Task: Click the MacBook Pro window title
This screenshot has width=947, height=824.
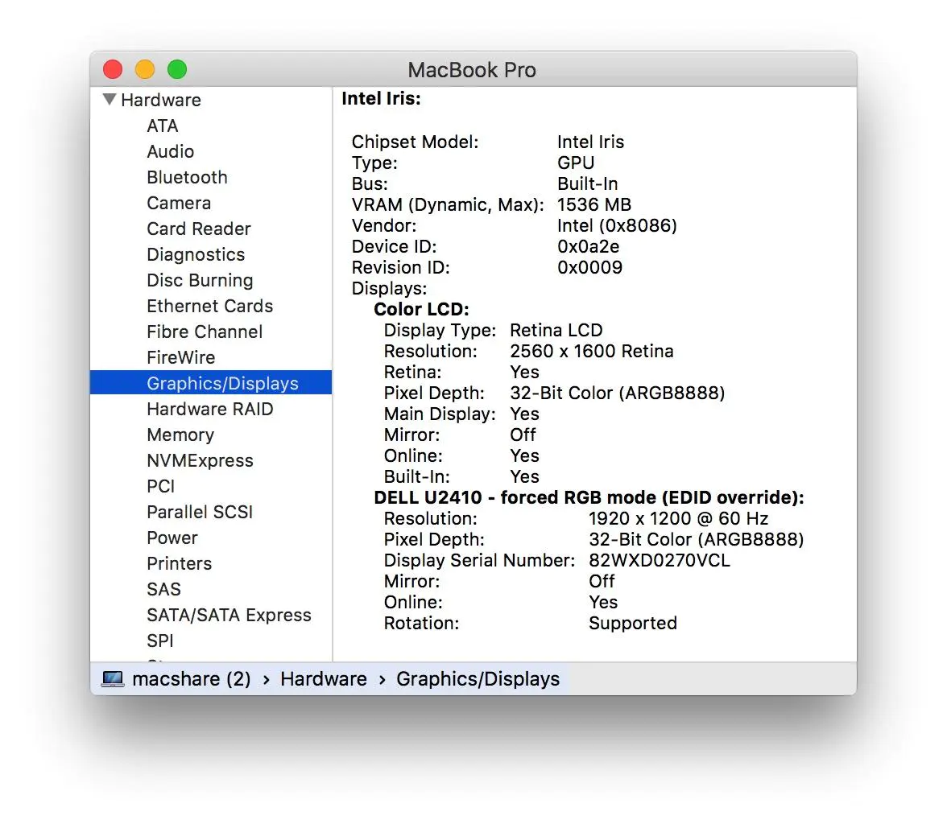Action: point(472,70)
